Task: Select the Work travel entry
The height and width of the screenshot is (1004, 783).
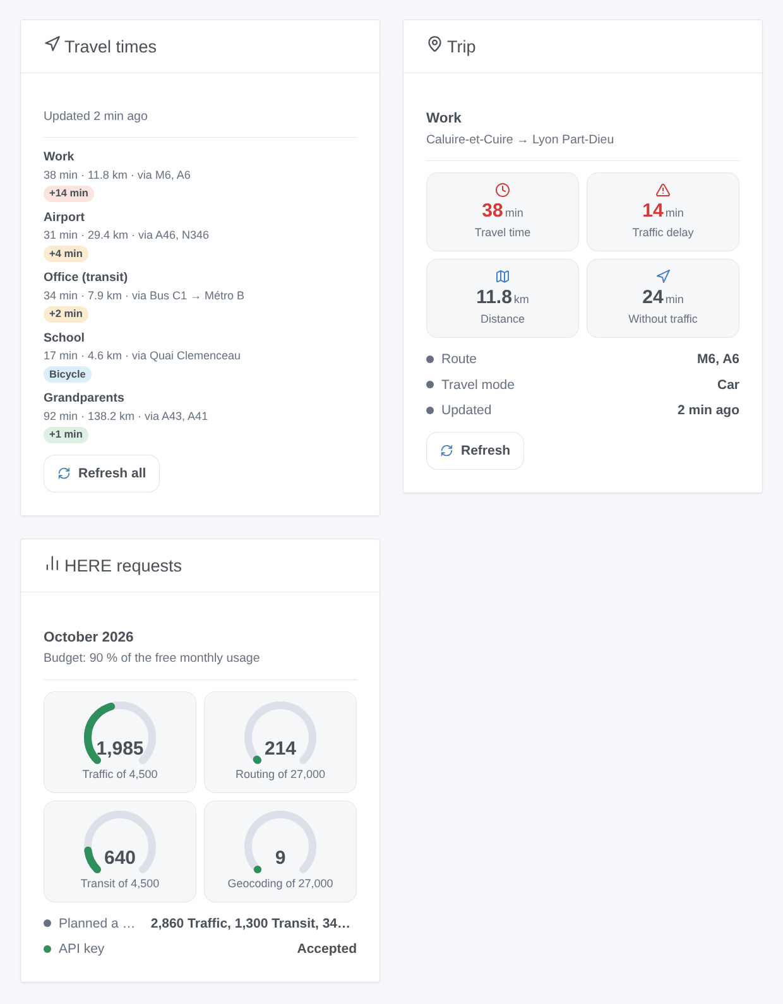Action: tap(200, 176)
